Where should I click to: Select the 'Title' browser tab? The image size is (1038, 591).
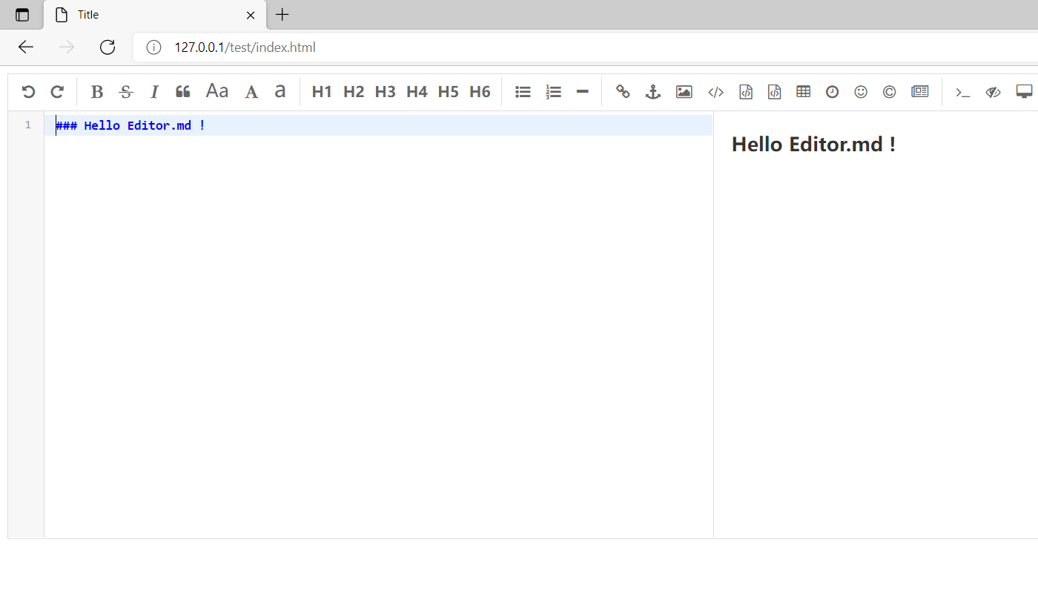155,15
